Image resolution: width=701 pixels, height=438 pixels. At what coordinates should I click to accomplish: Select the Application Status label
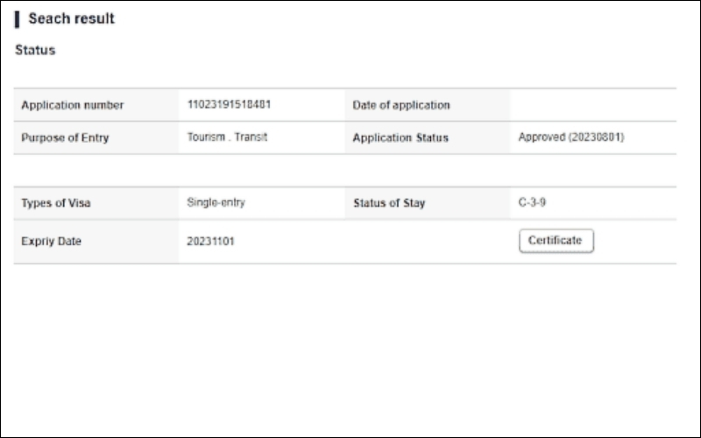[400, 138]
